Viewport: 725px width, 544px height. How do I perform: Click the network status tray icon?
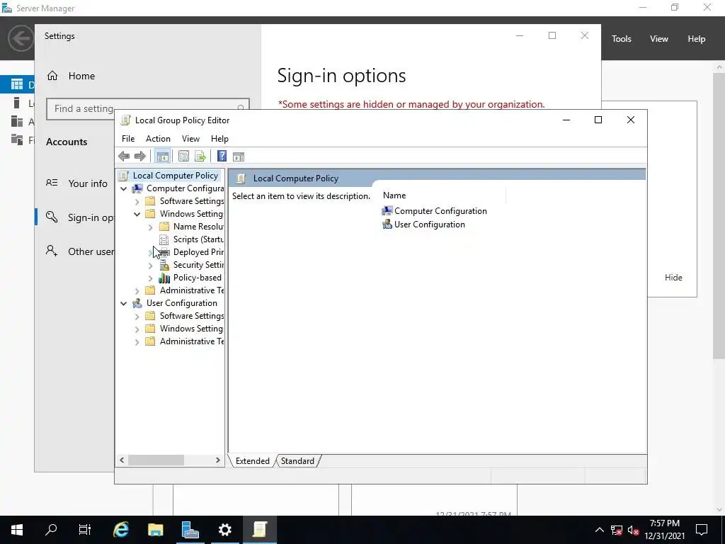[x=617, y=530]
